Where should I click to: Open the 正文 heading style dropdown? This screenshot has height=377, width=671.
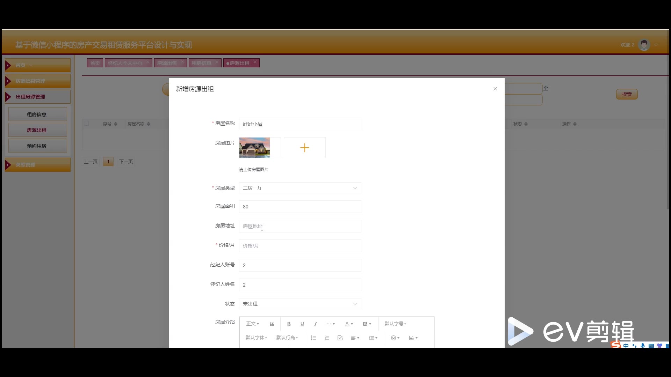point(252,324)
